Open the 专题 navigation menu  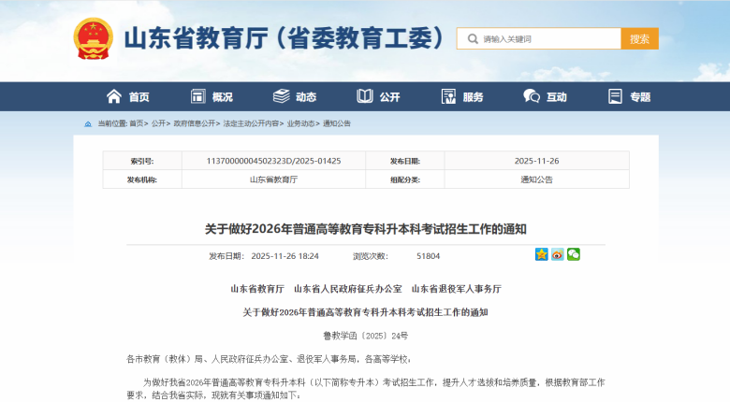coord(629,96)
